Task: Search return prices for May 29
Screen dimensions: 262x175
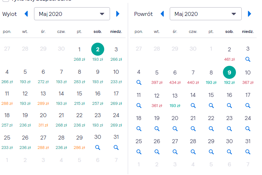Action: coord(211,152)
